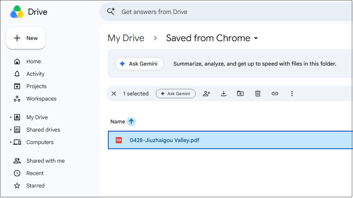Viewport: 353px width, 198px height.
Task: Click the Computers devices icon
Action: (17, 142)
